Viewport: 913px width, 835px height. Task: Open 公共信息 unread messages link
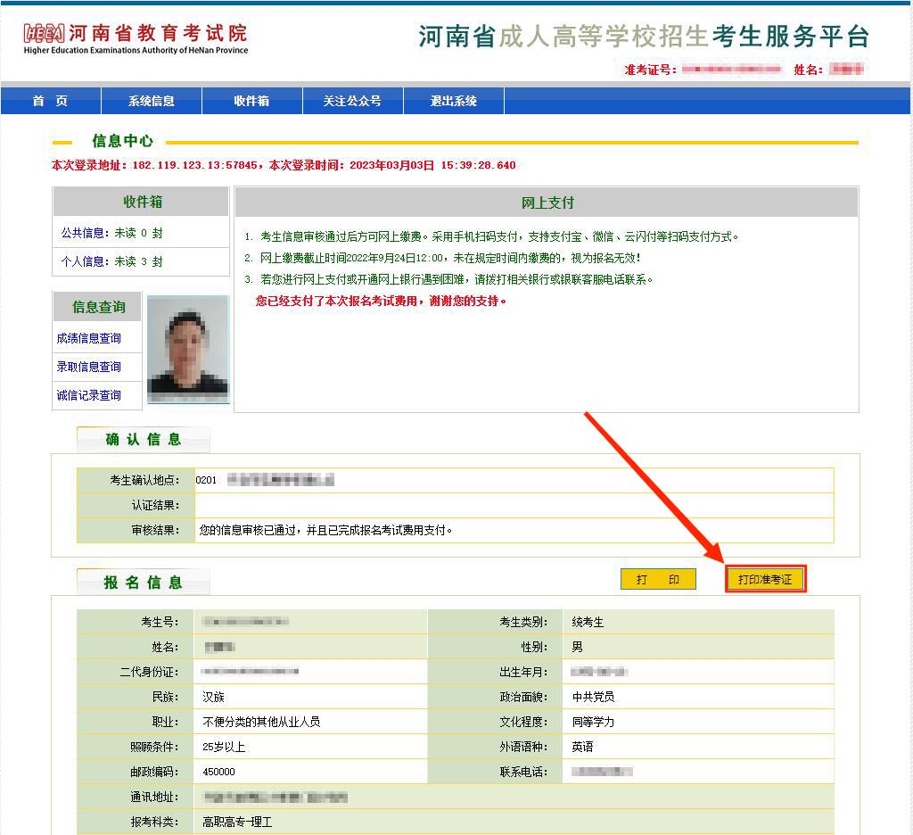pos(111,233)
